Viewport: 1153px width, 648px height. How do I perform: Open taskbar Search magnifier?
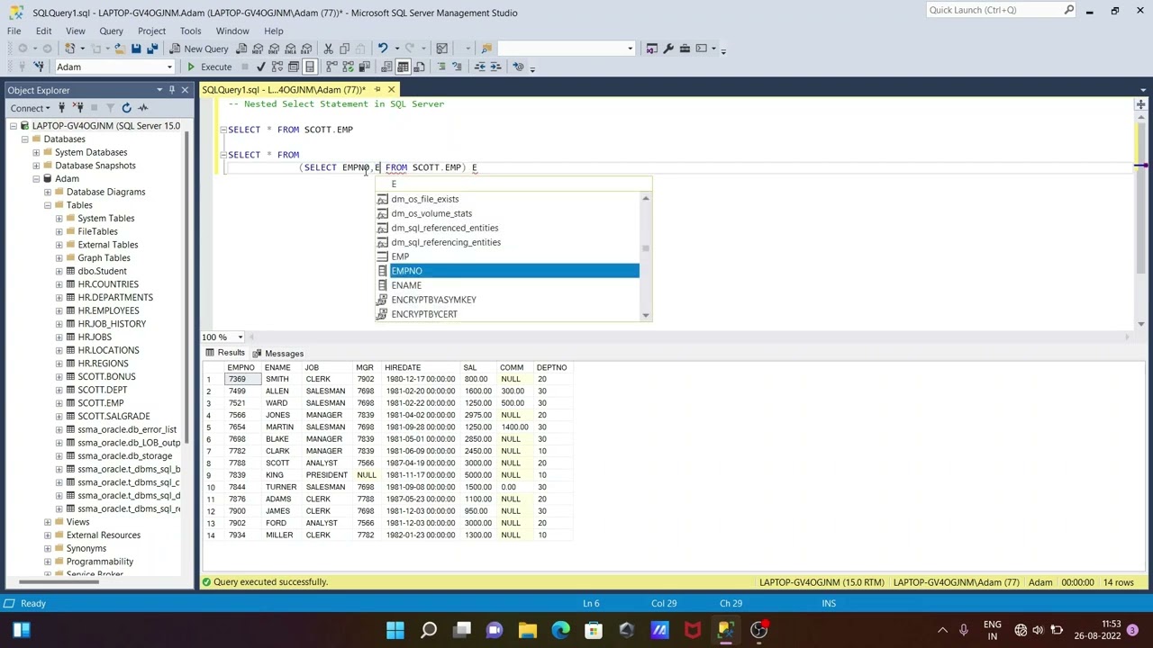pos(429,630)
